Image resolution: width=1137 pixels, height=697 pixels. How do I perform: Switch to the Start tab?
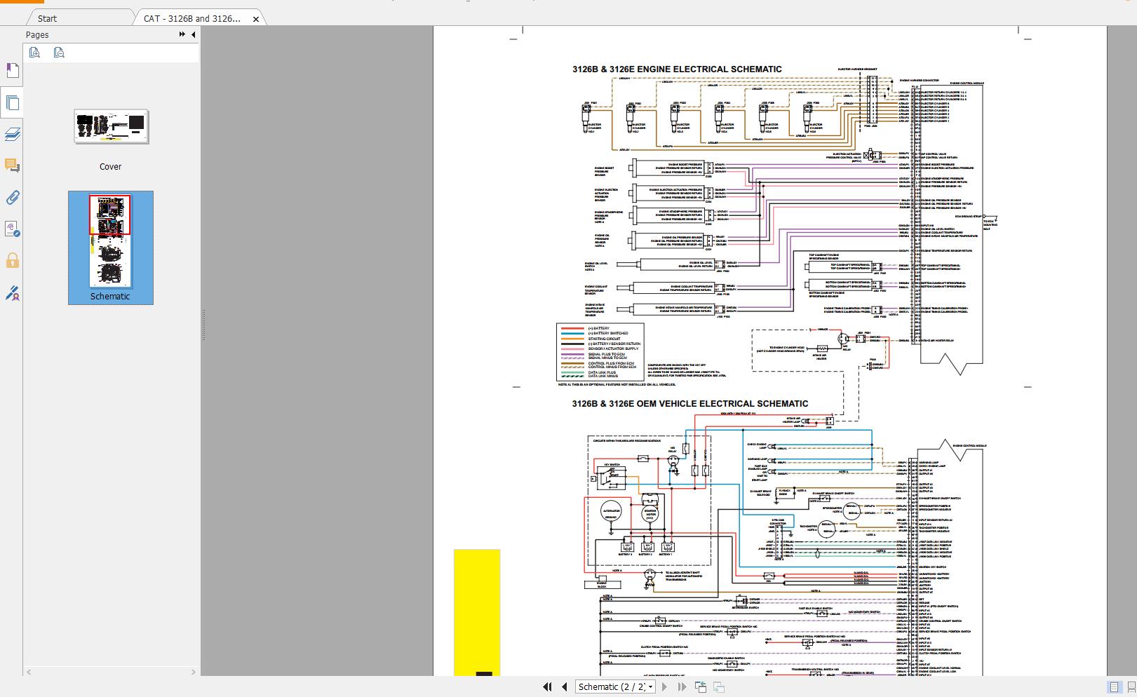[x=46, y=18]
